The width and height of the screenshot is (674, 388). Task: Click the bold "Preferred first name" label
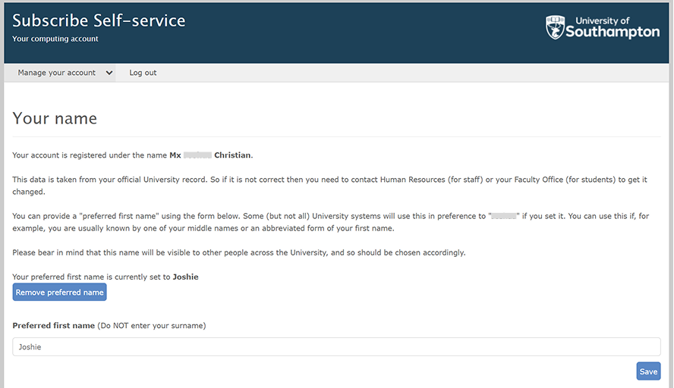coord(53,326)
